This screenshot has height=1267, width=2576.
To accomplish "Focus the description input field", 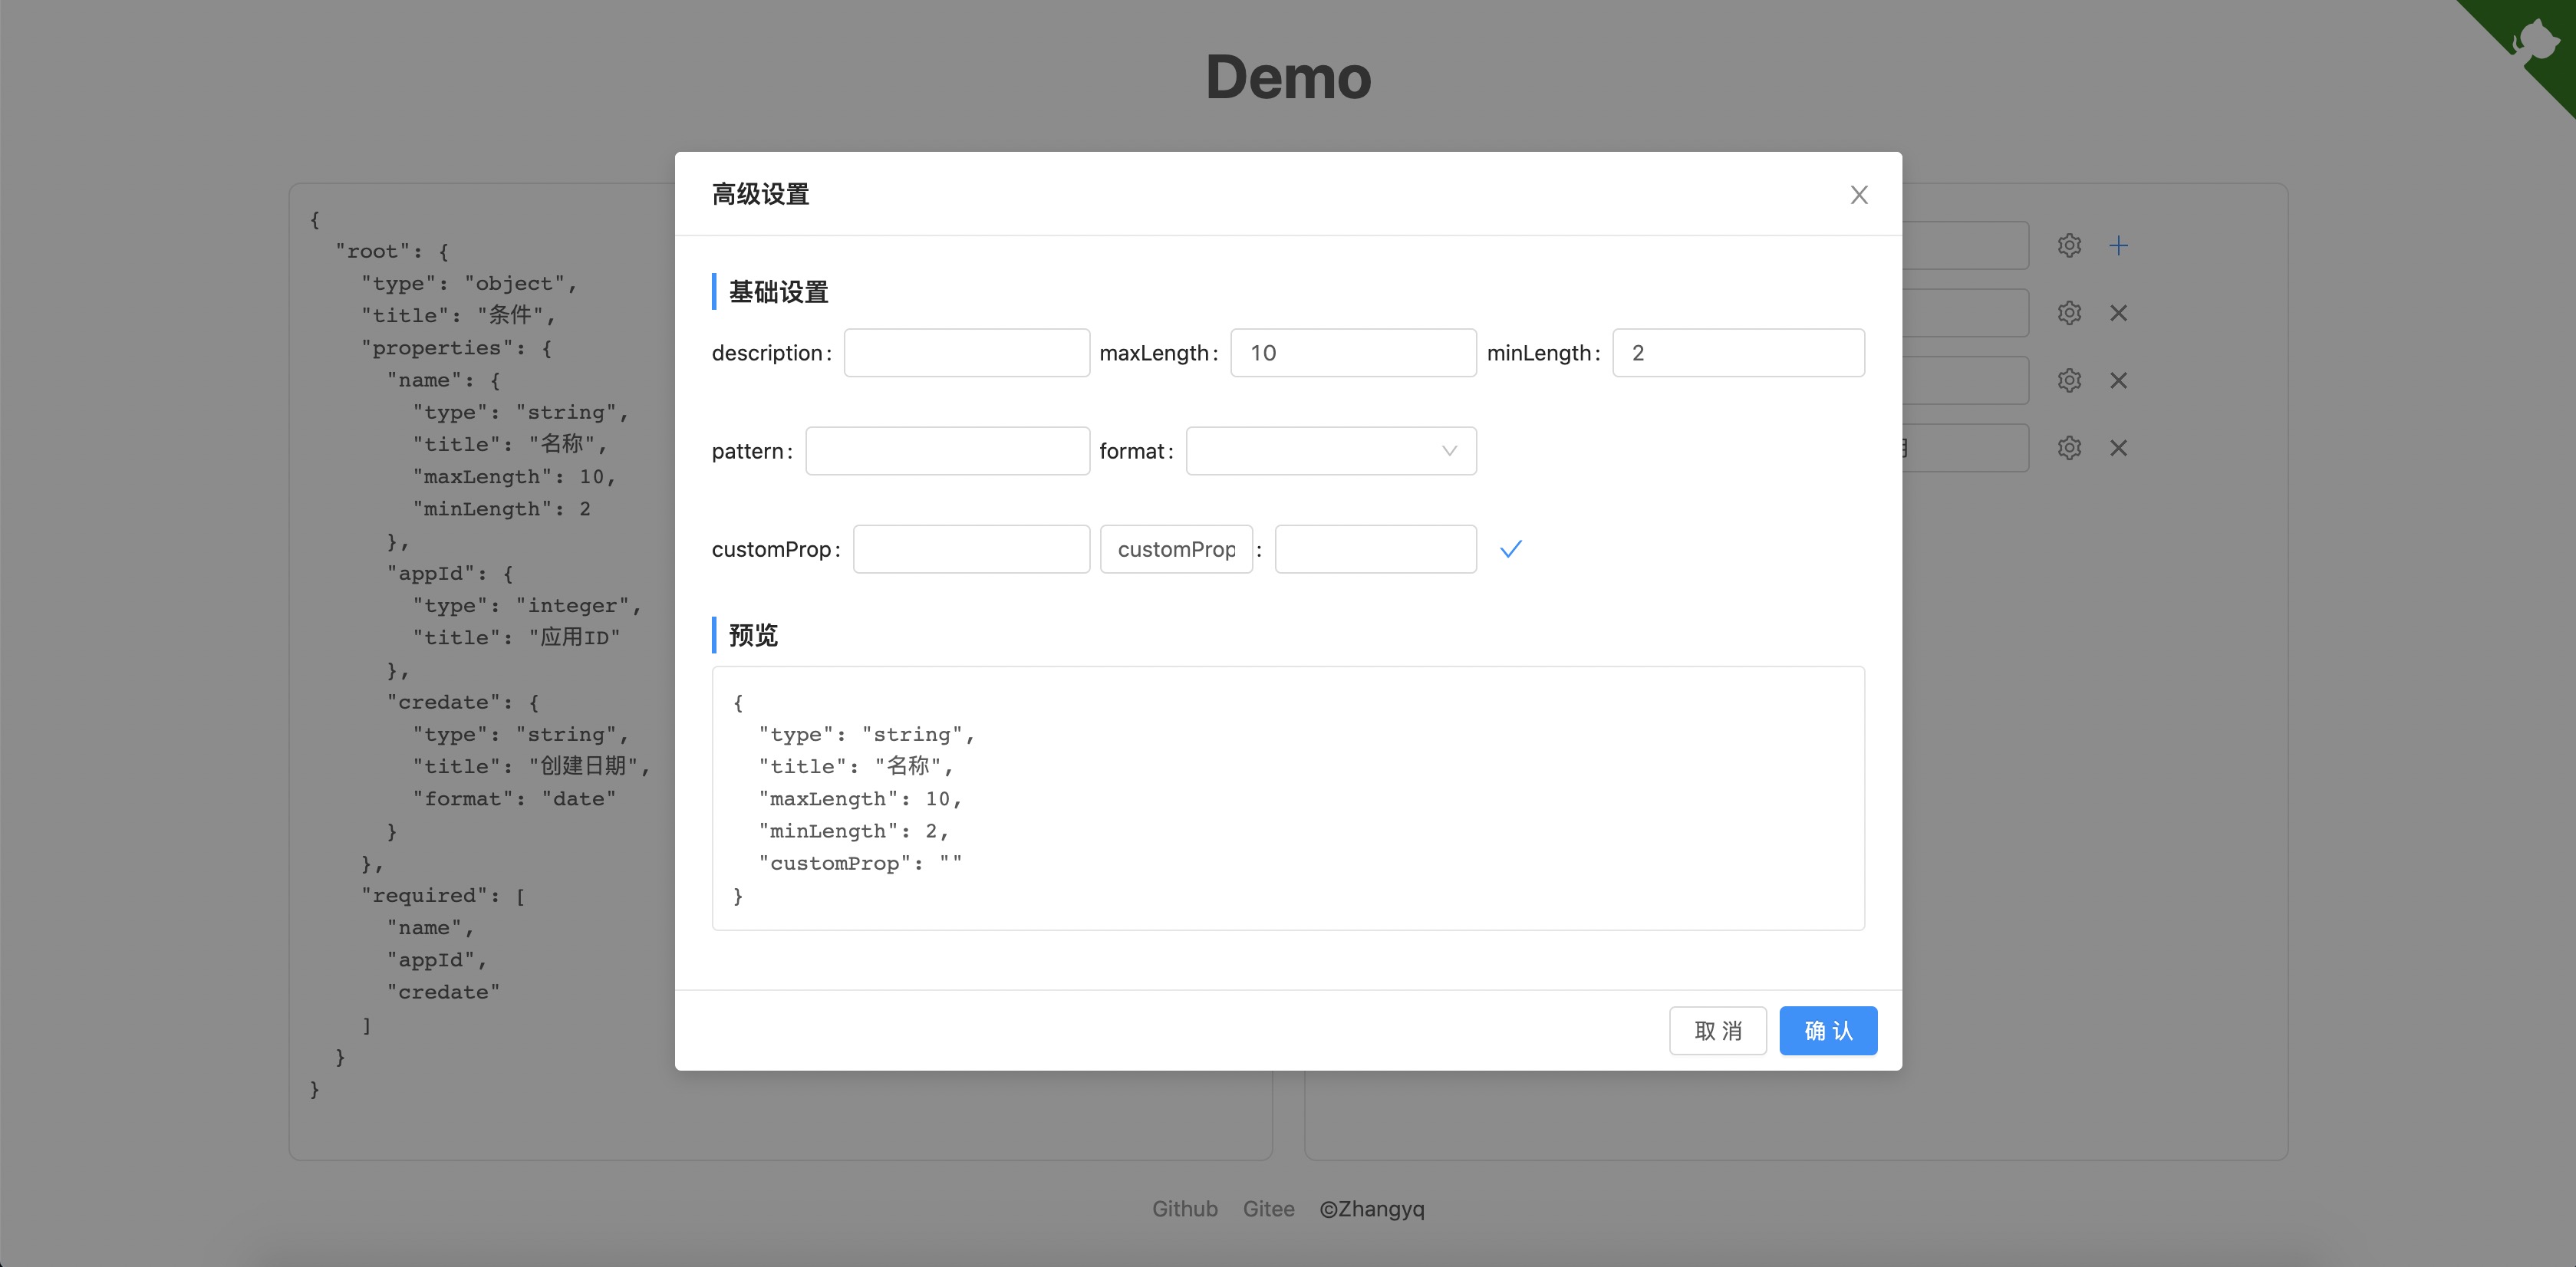I will [966, 353].
